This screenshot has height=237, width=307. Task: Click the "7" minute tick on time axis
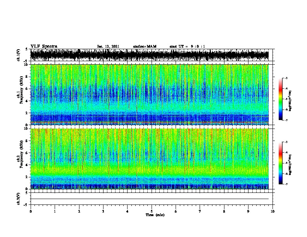click(x=200, y=211)
